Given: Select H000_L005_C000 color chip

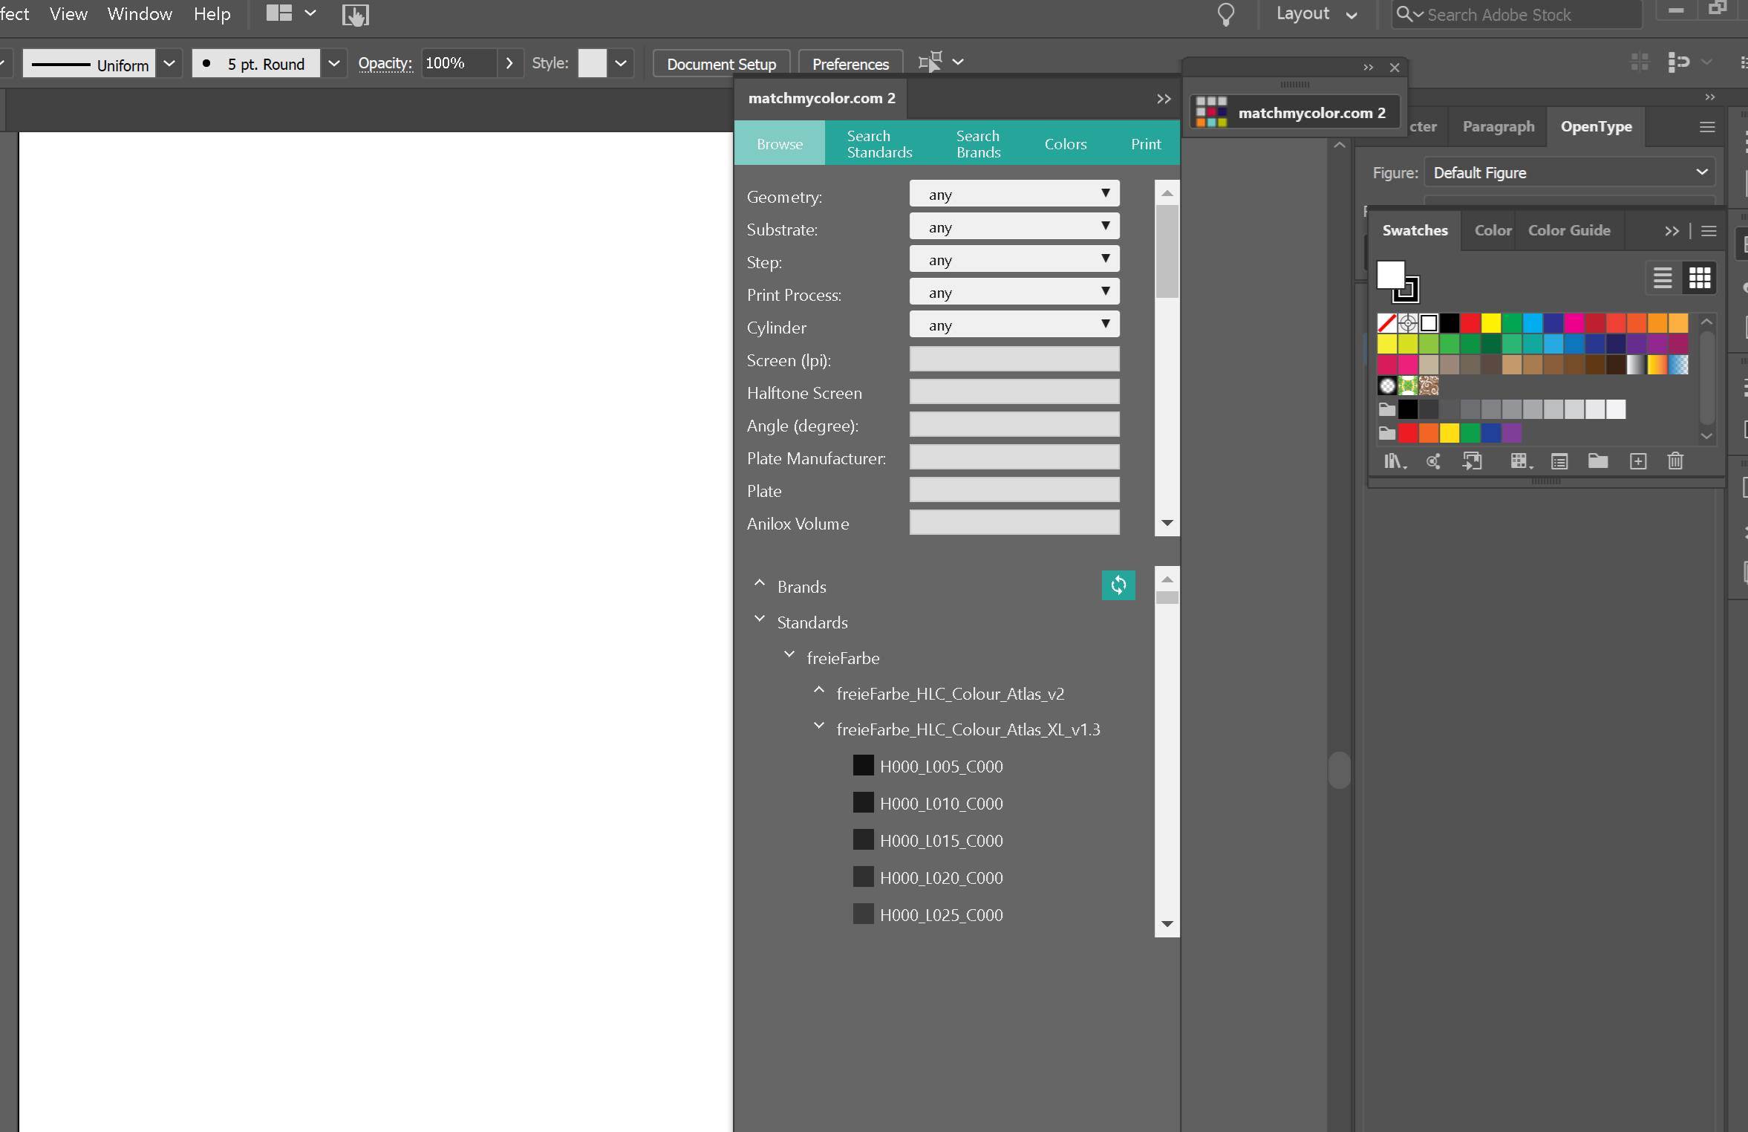Looking at the screenshot, I should 863,765.
